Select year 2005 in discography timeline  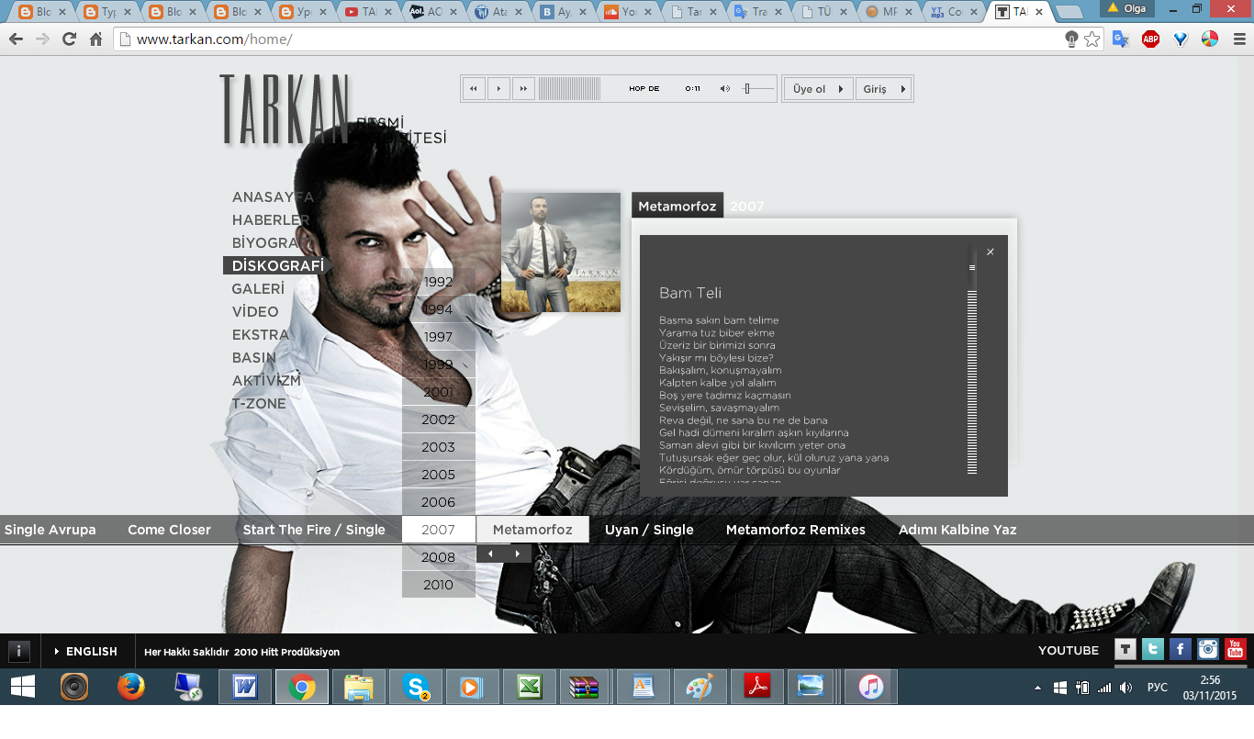click(439, 475)
